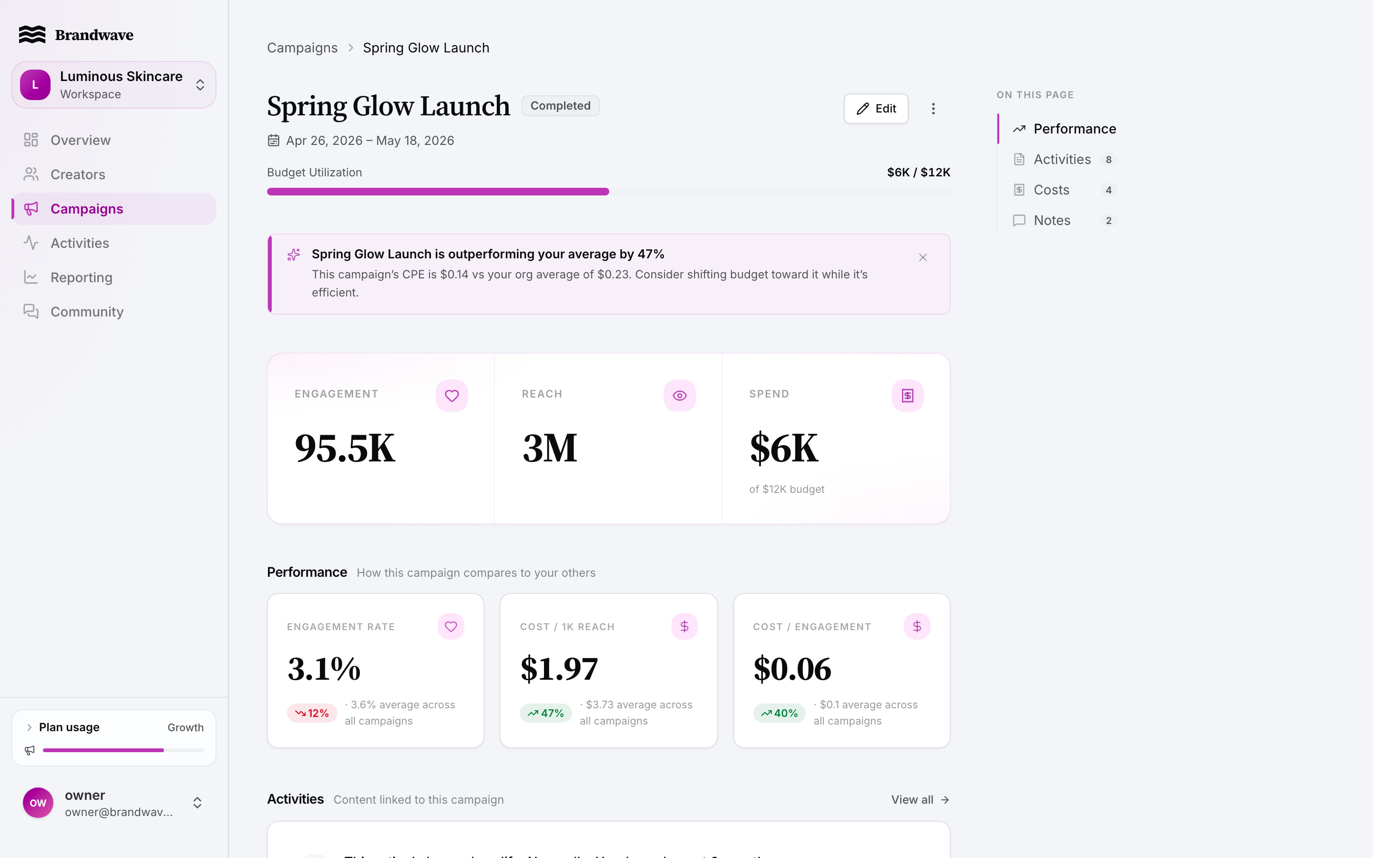Open the more options kebab menu
Screen dimensions: 1373x858
(933, 108)
